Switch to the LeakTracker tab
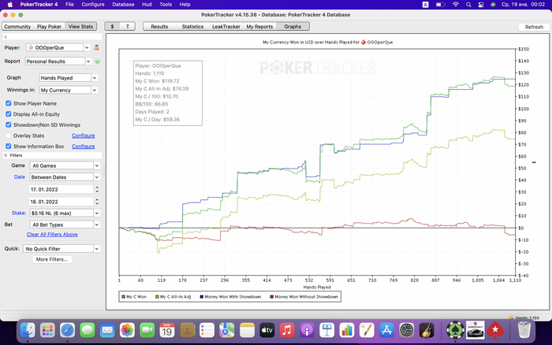Image resolution: width=552 pixels, height=345 pixels. click(x=226, y=26)
